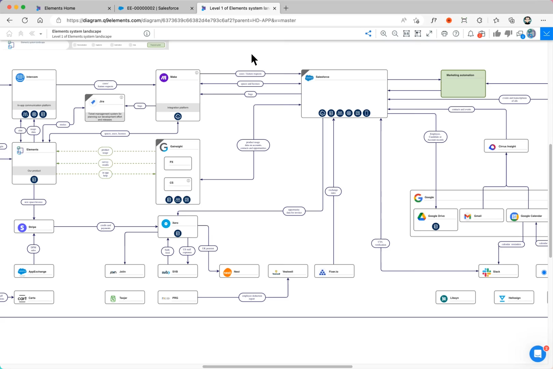Click the share diagram icon
This screenshot has width=553, height=369.
(x=368, y=33)
